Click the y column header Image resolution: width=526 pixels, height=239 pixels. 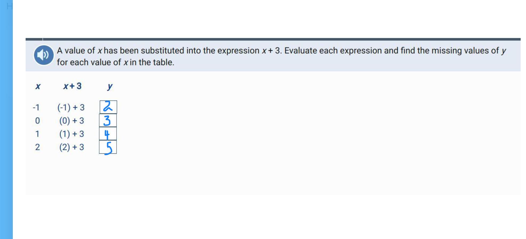110,86
